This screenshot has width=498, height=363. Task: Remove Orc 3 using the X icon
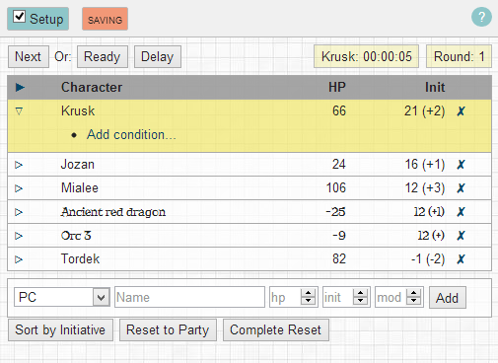[461, 236]
